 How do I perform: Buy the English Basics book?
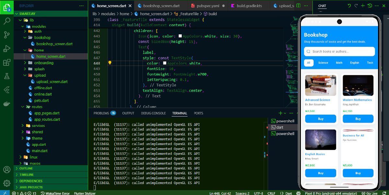point(321,173)
